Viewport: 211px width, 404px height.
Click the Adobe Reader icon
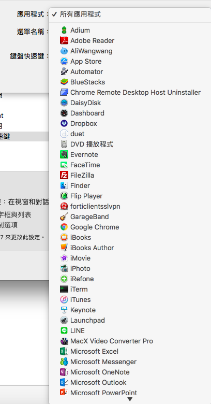click(x=64, y=40)
